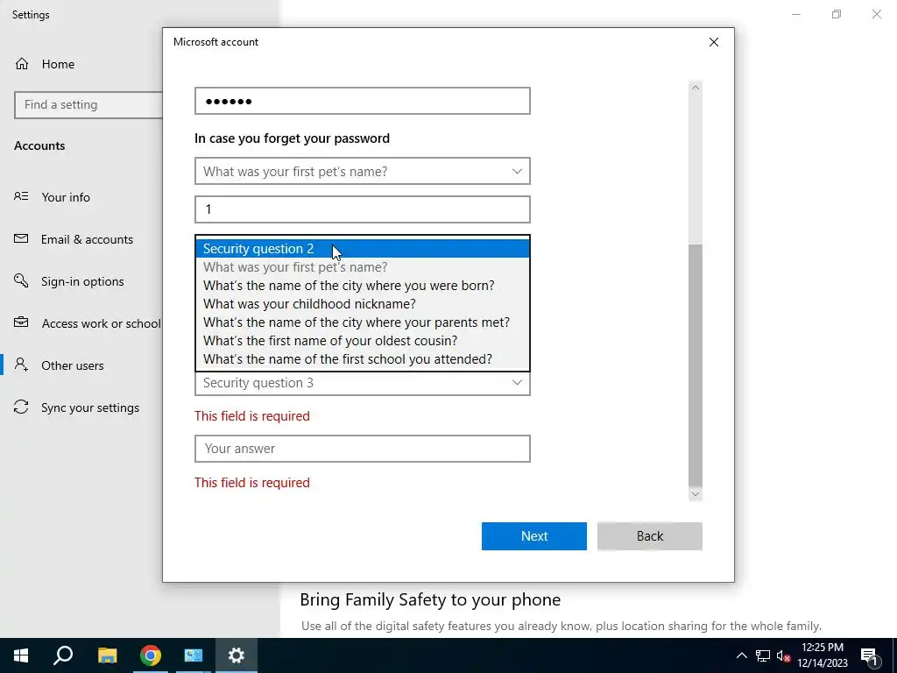Viewport: 897px width, 673px height.
Task: Open the notification center icon
Action: 868,655
